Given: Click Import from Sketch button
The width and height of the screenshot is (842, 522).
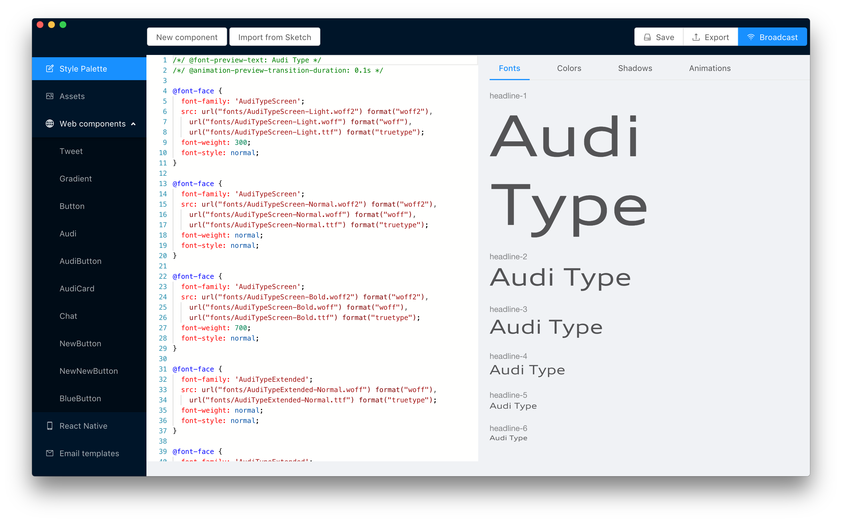Looking at the screenshot, I should [275, 37].
